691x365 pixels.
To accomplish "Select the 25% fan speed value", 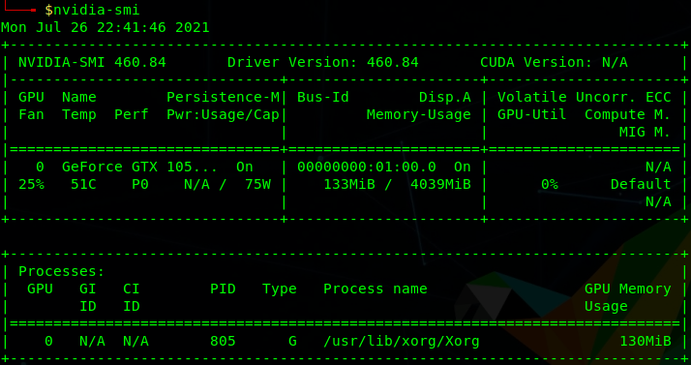I will pyautogui.click(x=31, y=185).
